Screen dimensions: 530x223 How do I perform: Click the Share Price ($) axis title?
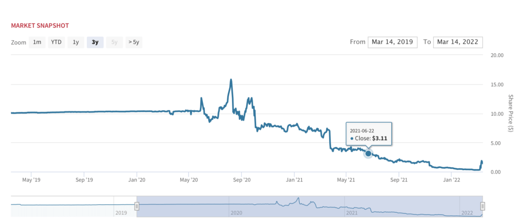point(510,113)
